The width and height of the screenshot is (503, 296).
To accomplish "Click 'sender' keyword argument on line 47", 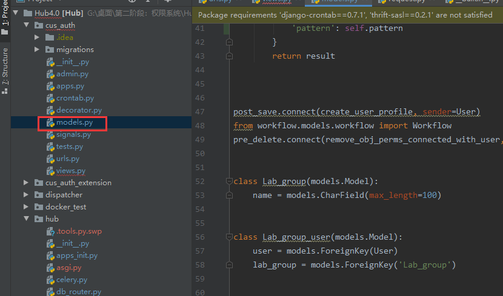I will 437,112.
